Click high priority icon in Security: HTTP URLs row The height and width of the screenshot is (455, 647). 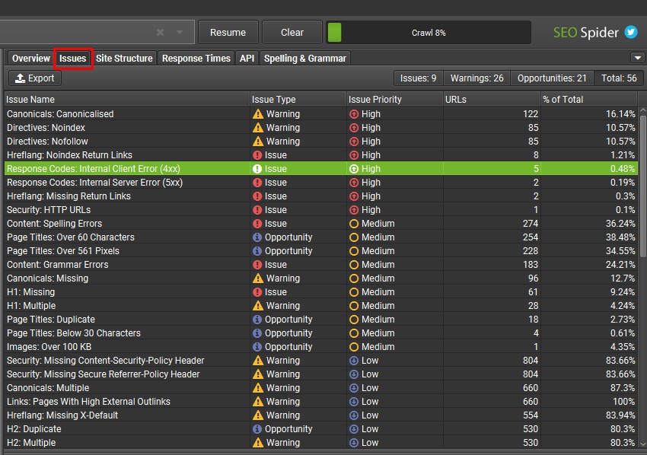(x=354, y=210)
